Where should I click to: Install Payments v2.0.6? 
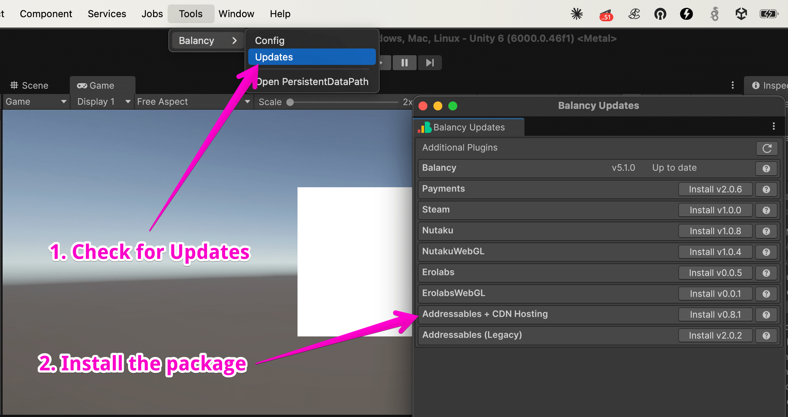(x=715, y=189)
